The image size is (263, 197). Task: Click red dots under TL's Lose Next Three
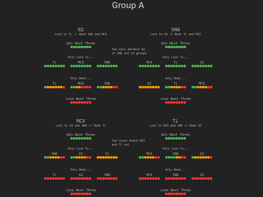[176, 194]
